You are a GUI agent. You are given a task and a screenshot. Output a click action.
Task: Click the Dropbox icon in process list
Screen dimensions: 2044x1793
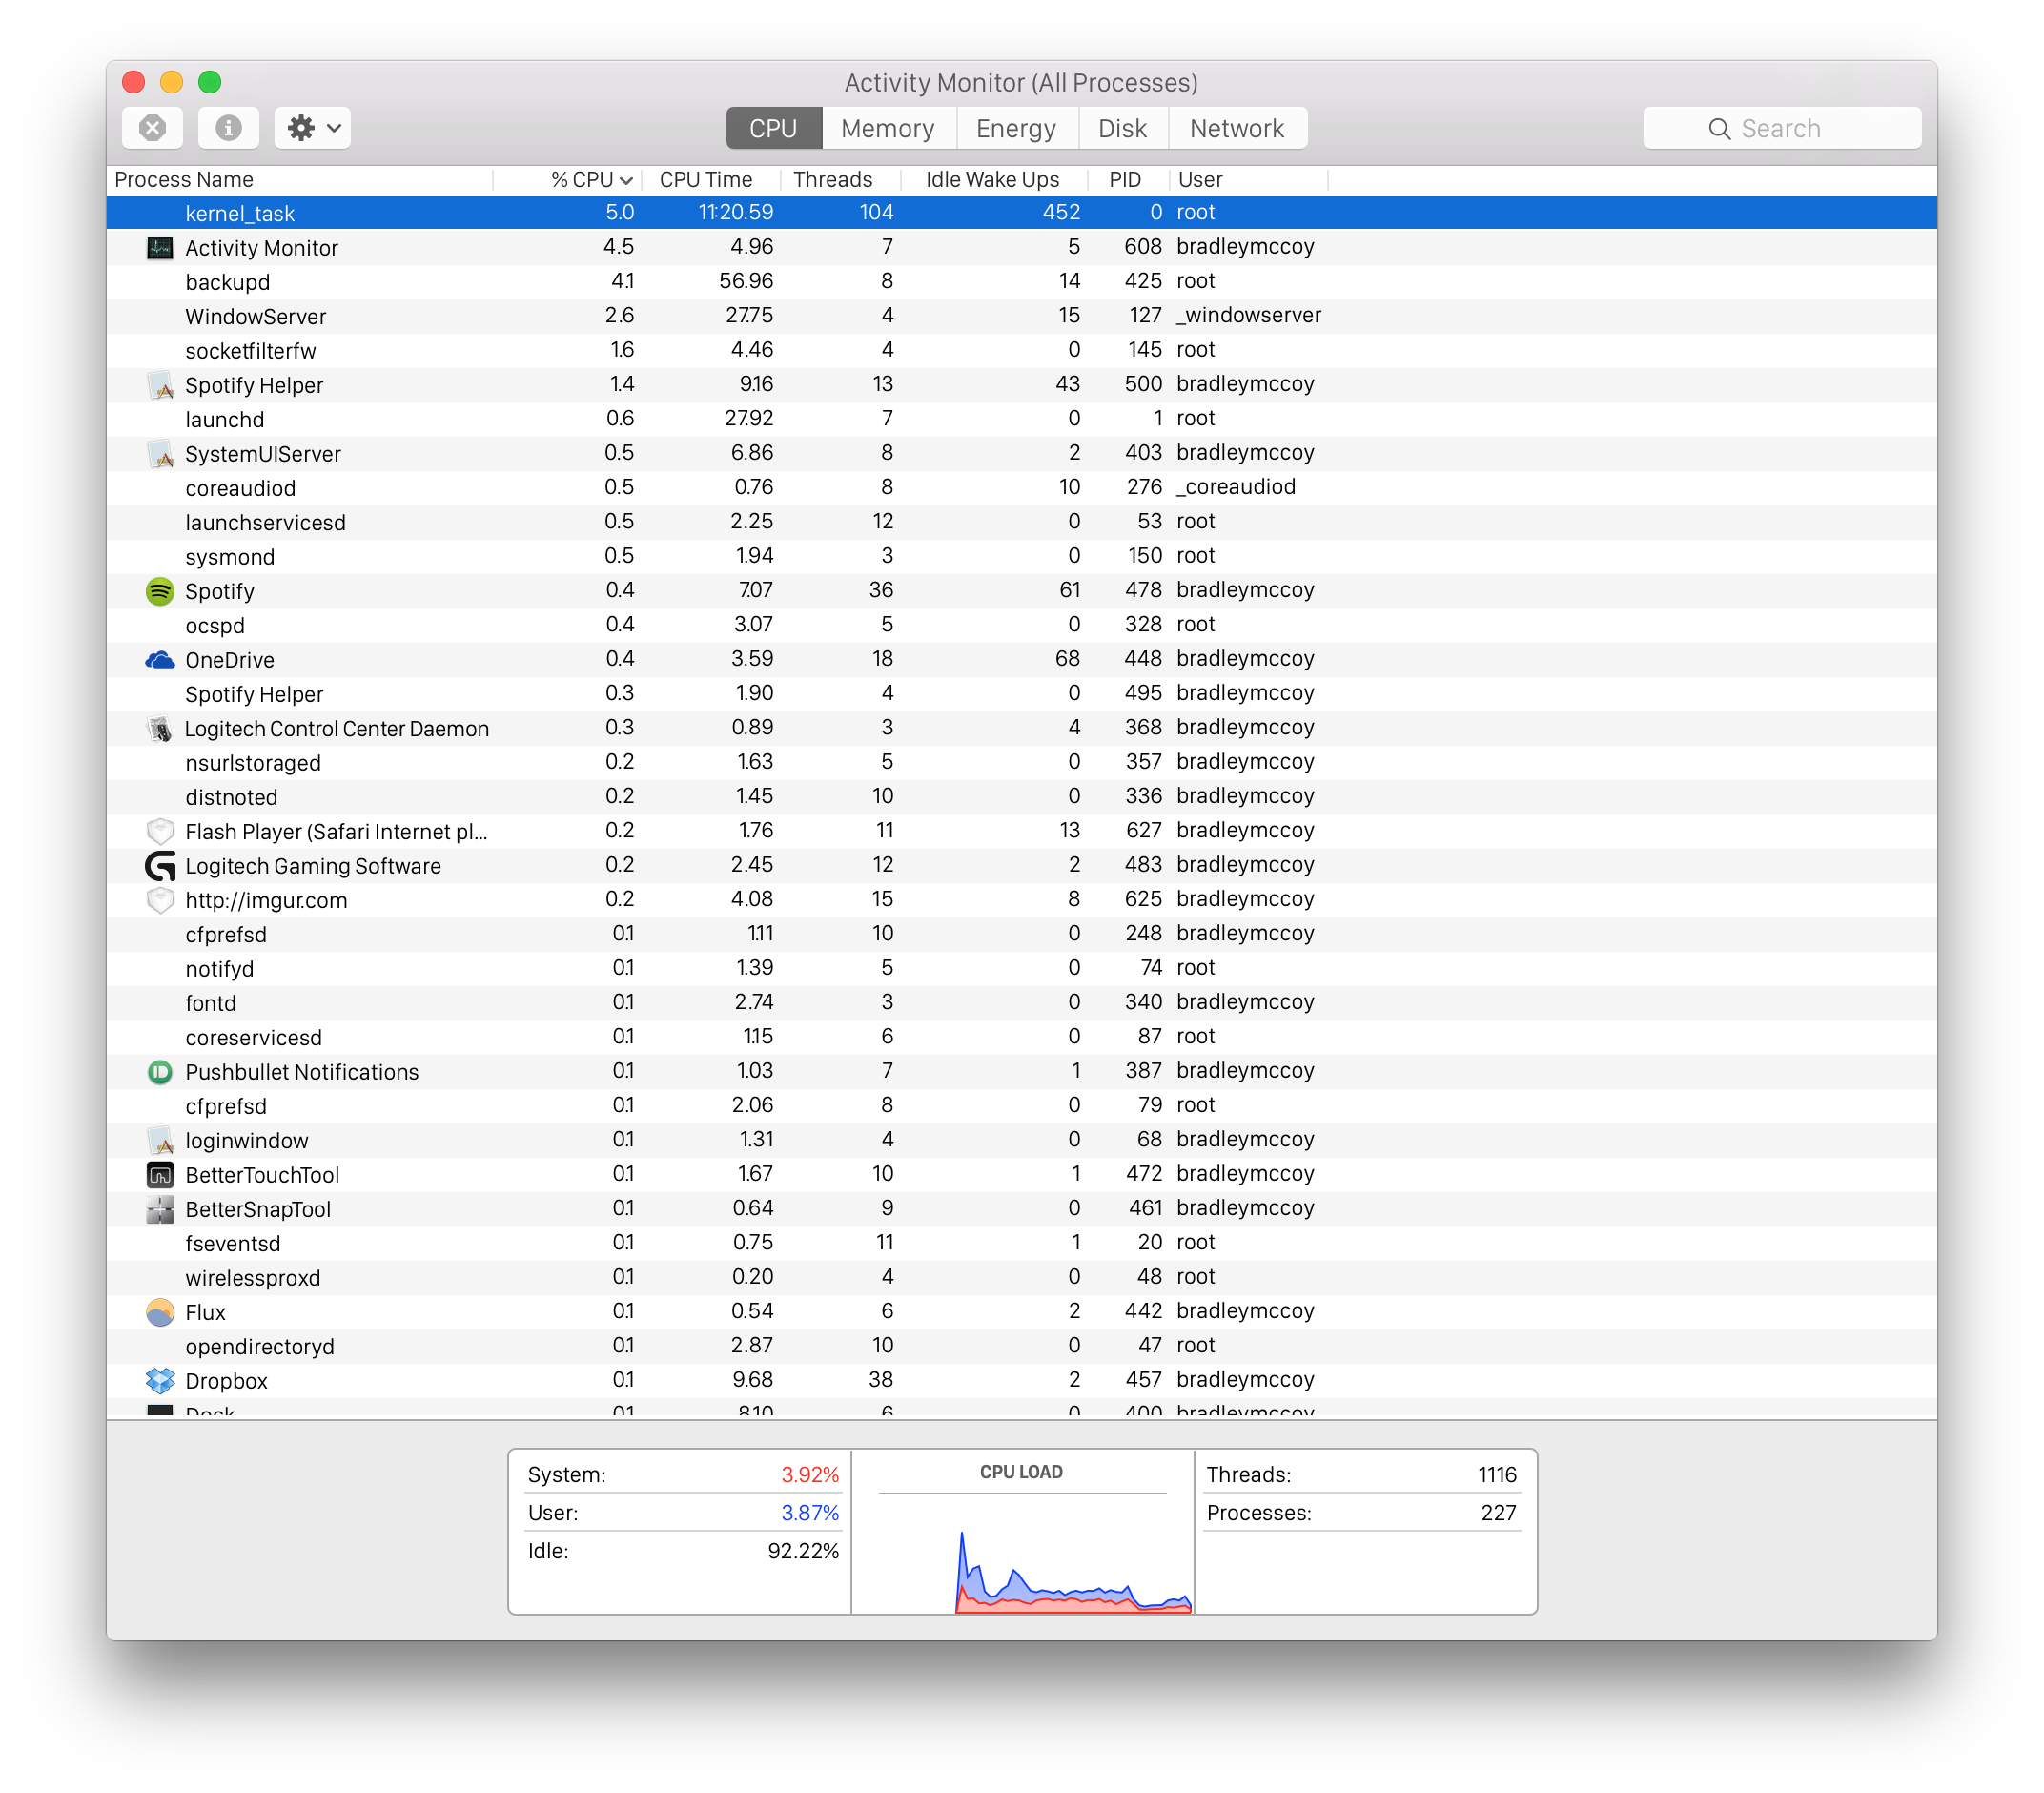pos(160,1381)
